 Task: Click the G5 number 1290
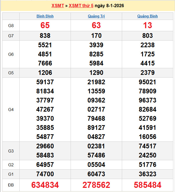[96, 73]
